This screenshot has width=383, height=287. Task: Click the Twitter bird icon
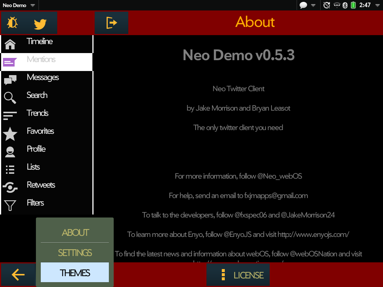(x=40, y=23)
